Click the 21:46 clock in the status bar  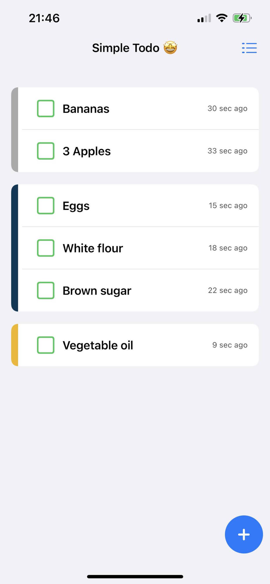(x=44, y=18)
